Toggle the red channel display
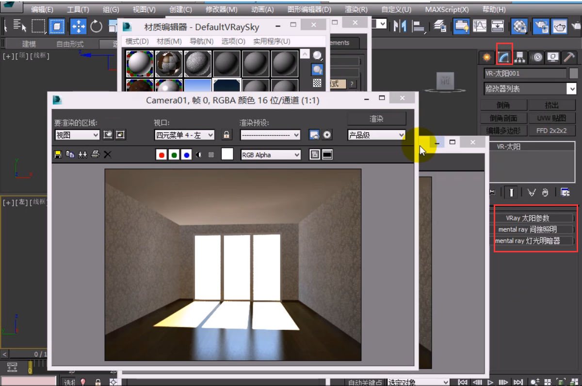582x386 pixels. tap(162, 155)
